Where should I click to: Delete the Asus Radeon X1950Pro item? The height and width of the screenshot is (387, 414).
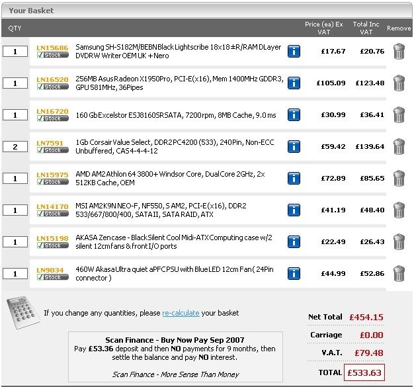click(x=399, y=83)
